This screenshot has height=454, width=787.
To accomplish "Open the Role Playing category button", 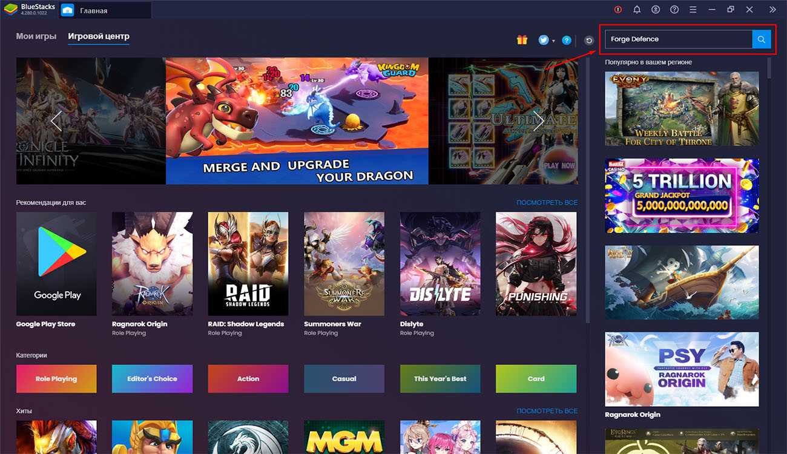I will (56, 379).
